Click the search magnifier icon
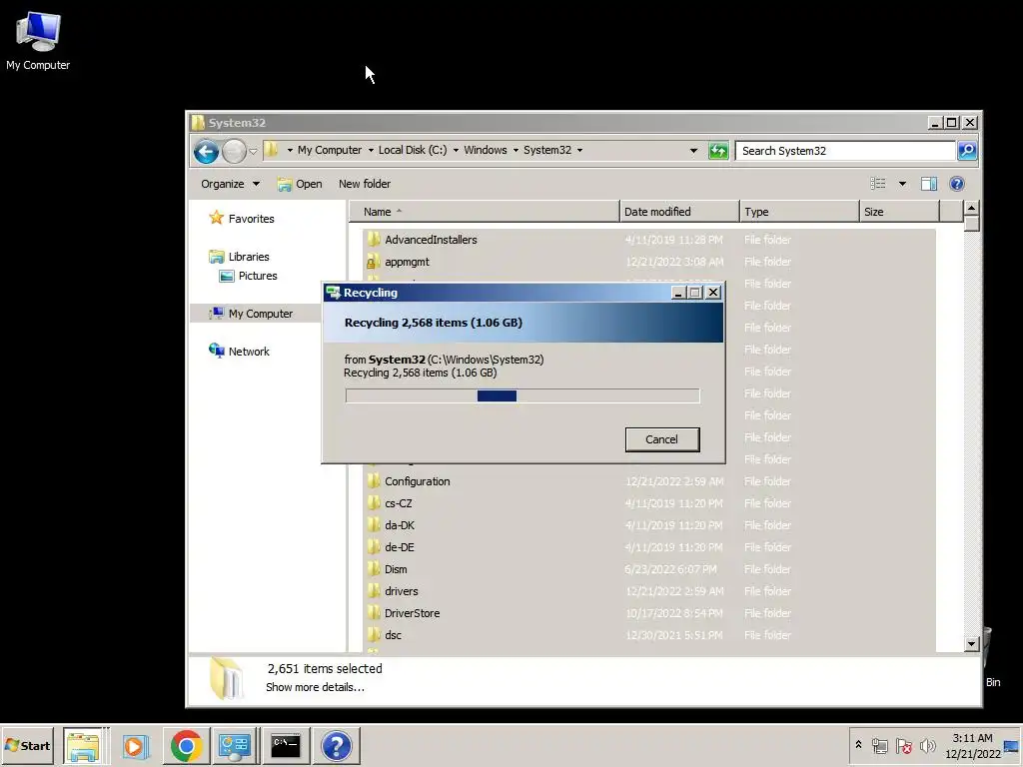Viewport: 1023px width, 767px height. click(x=967, y=151)
